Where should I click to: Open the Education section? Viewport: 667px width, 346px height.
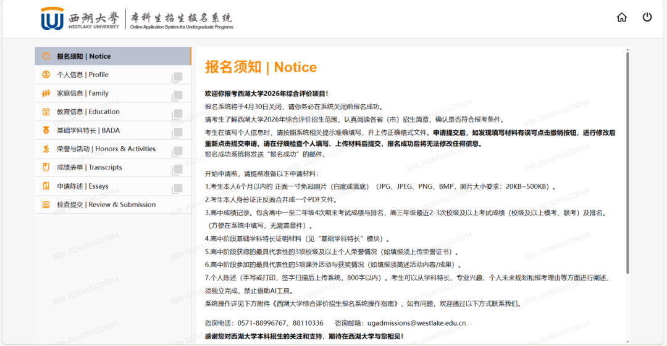coord(88,112)
